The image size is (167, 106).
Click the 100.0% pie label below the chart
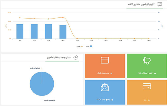[50, 100]
